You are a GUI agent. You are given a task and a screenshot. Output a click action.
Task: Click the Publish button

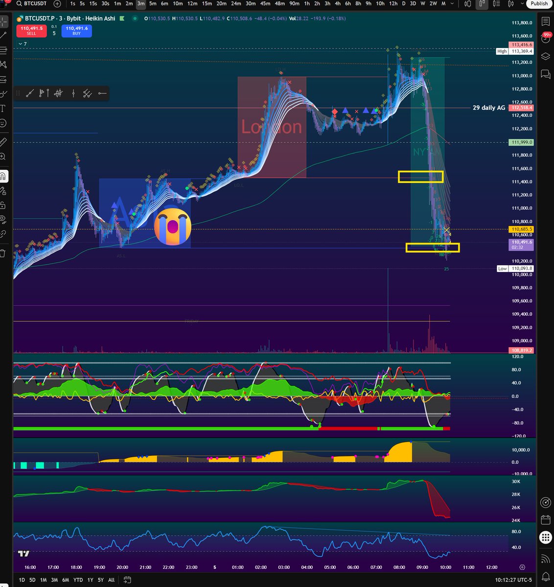(539, 3)
